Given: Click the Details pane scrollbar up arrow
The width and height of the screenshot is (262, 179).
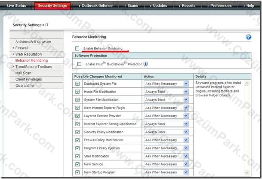Looking at the screenshot, I should (x=247, y=83).
